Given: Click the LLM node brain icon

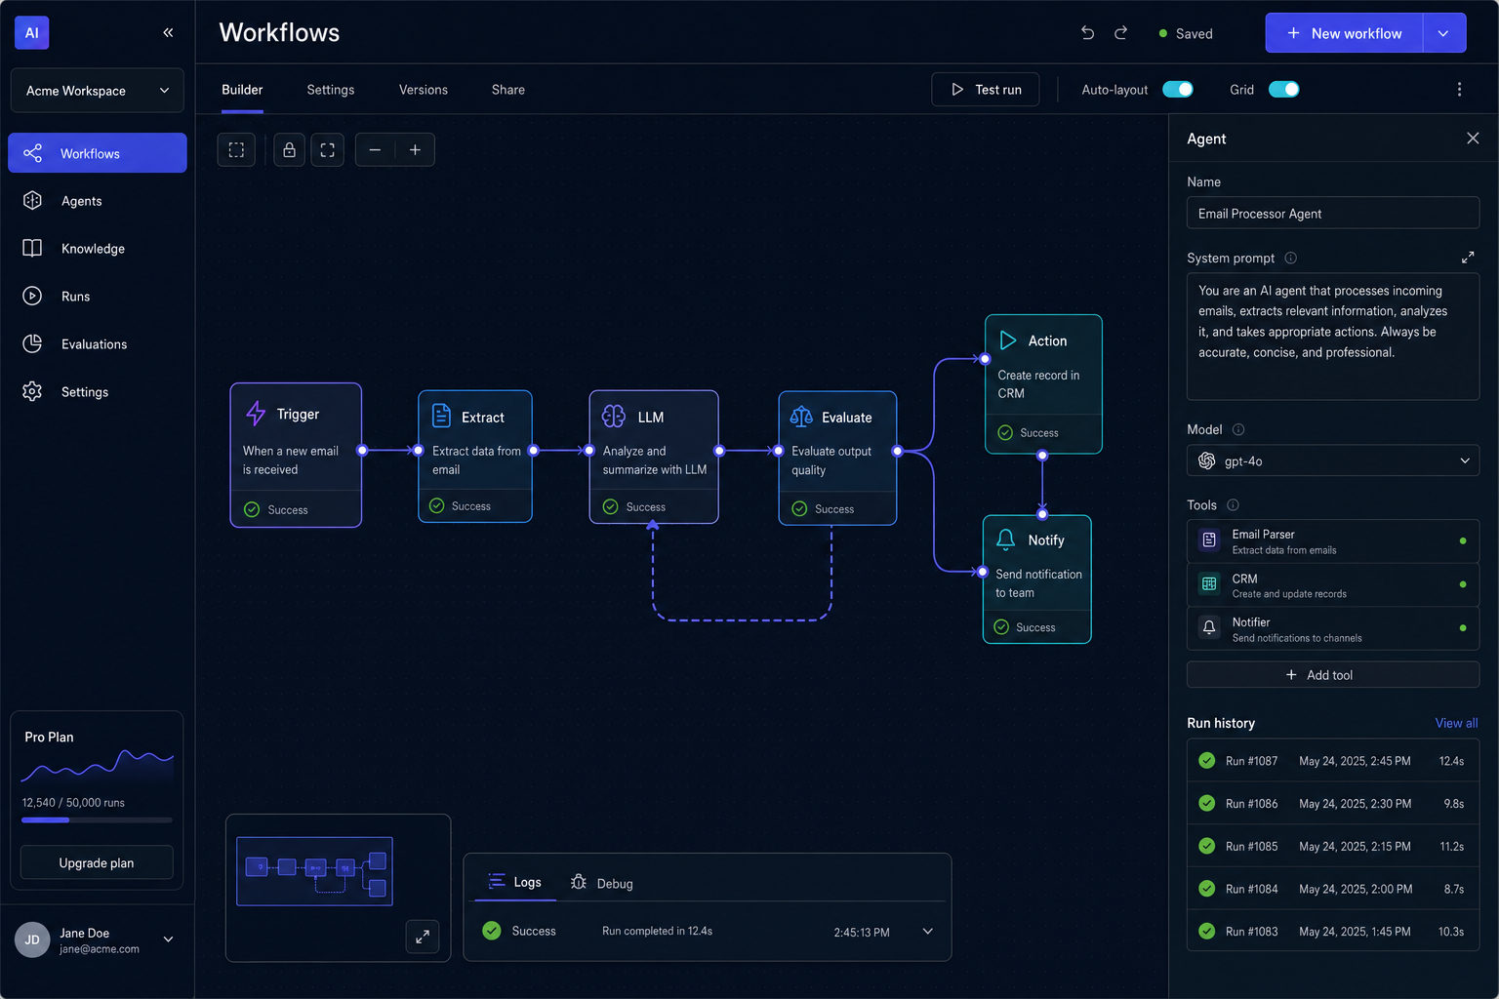Looking at the screenshot, I should coord(614,417).
